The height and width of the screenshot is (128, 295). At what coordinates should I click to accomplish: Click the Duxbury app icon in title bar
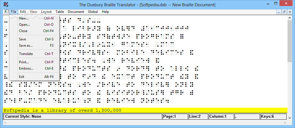click(x=6, y=4)
